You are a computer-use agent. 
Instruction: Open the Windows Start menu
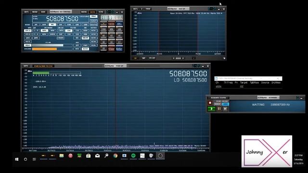(x=17, y=159)
